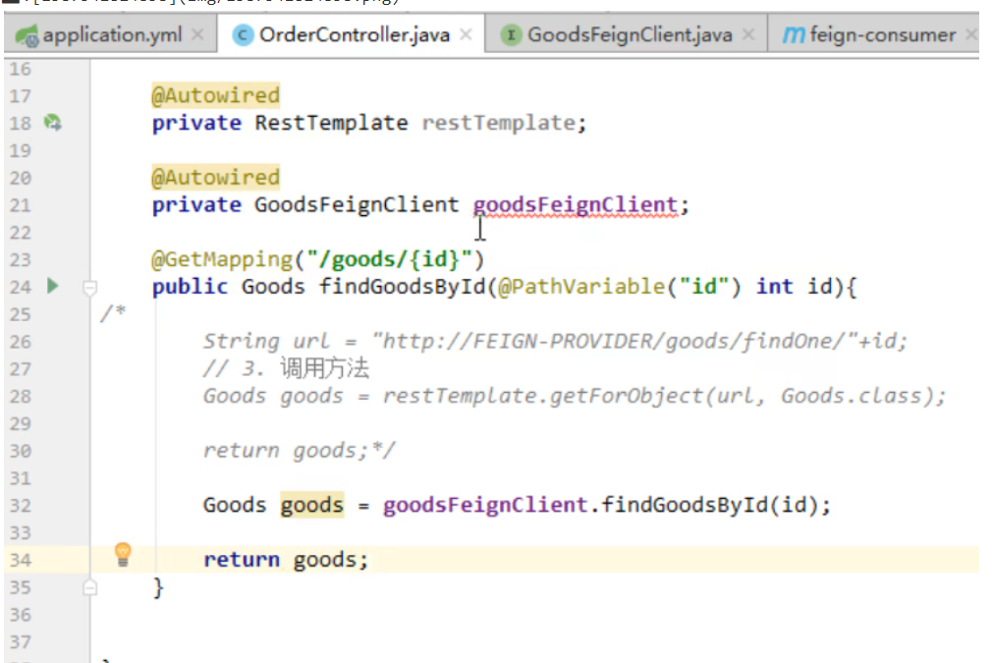Click the findGoodsById method name on line 24
Screen dimensions: 992x663
point(402,287)
